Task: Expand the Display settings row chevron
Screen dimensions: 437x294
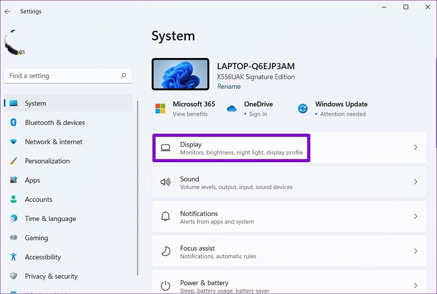Action: tap(415, 147)
